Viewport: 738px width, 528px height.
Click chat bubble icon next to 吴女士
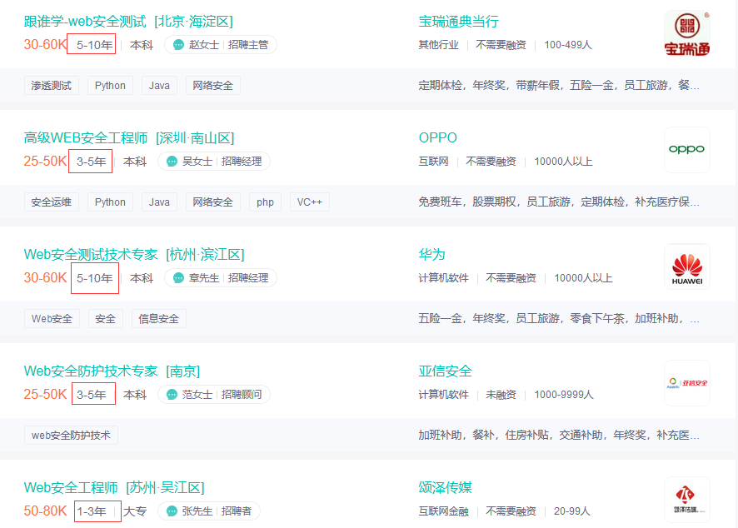click(x=172, y=162)
